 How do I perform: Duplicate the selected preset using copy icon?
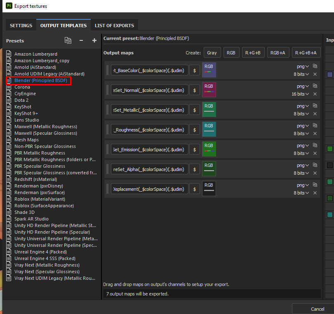click(x=68, y=40)
